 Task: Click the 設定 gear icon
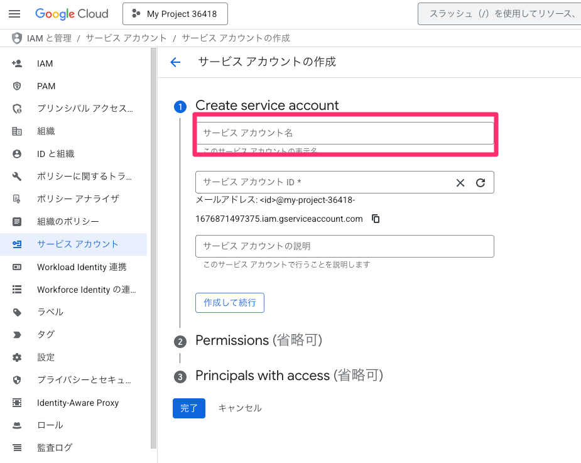pyautogui.click(x=17, y=357)
